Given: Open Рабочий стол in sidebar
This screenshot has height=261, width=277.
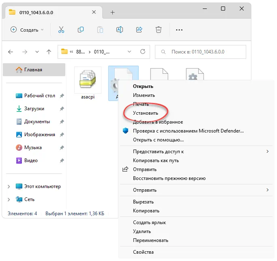Looking at the screenshot, I should click(x=35, y=96).
